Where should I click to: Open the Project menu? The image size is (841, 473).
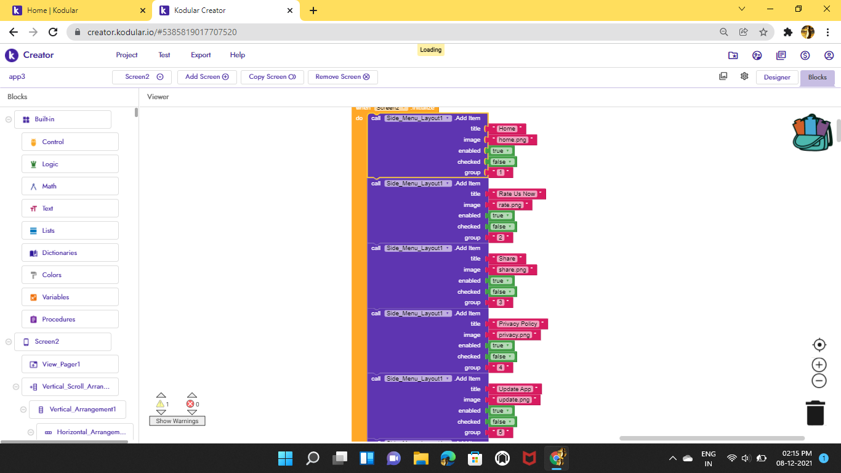pyautogui.click(x=126, y=55)
